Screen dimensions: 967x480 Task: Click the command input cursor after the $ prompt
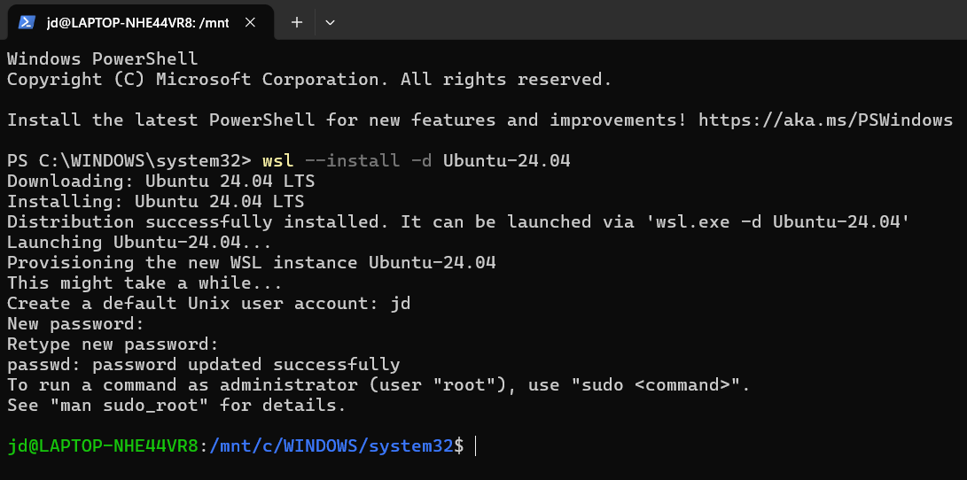pos(475,446)
